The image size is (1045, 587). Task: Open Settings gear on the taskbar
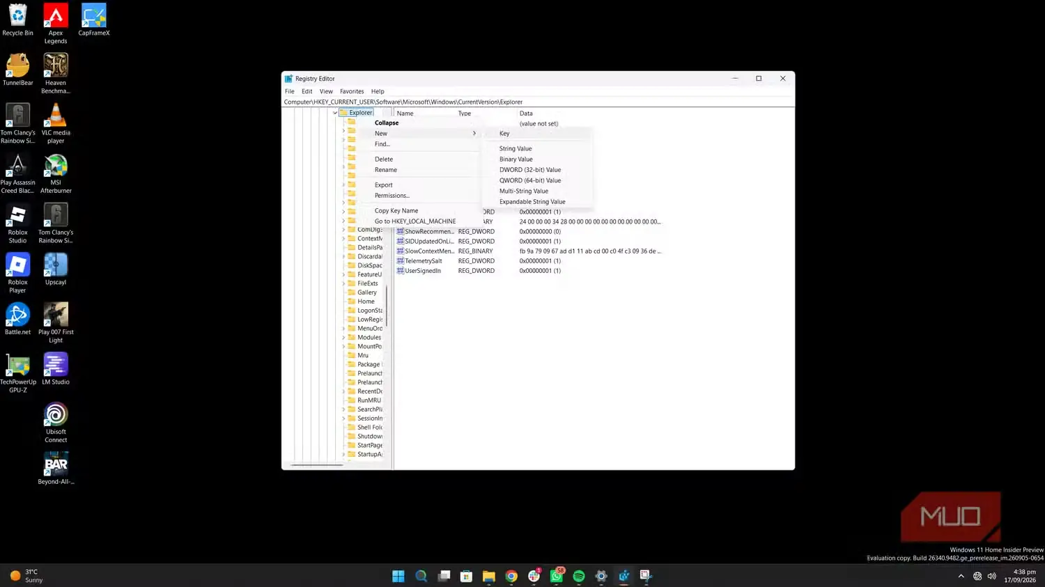click(x=601, y=576)
